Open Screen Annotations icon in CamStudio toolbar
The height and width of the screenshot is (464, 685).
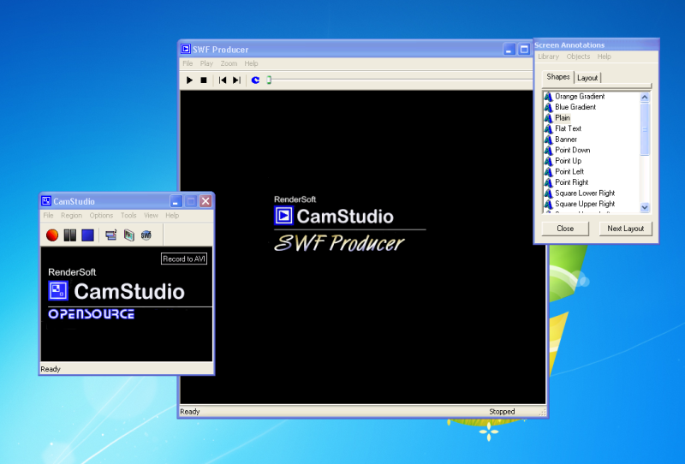(x=128, y=235)
